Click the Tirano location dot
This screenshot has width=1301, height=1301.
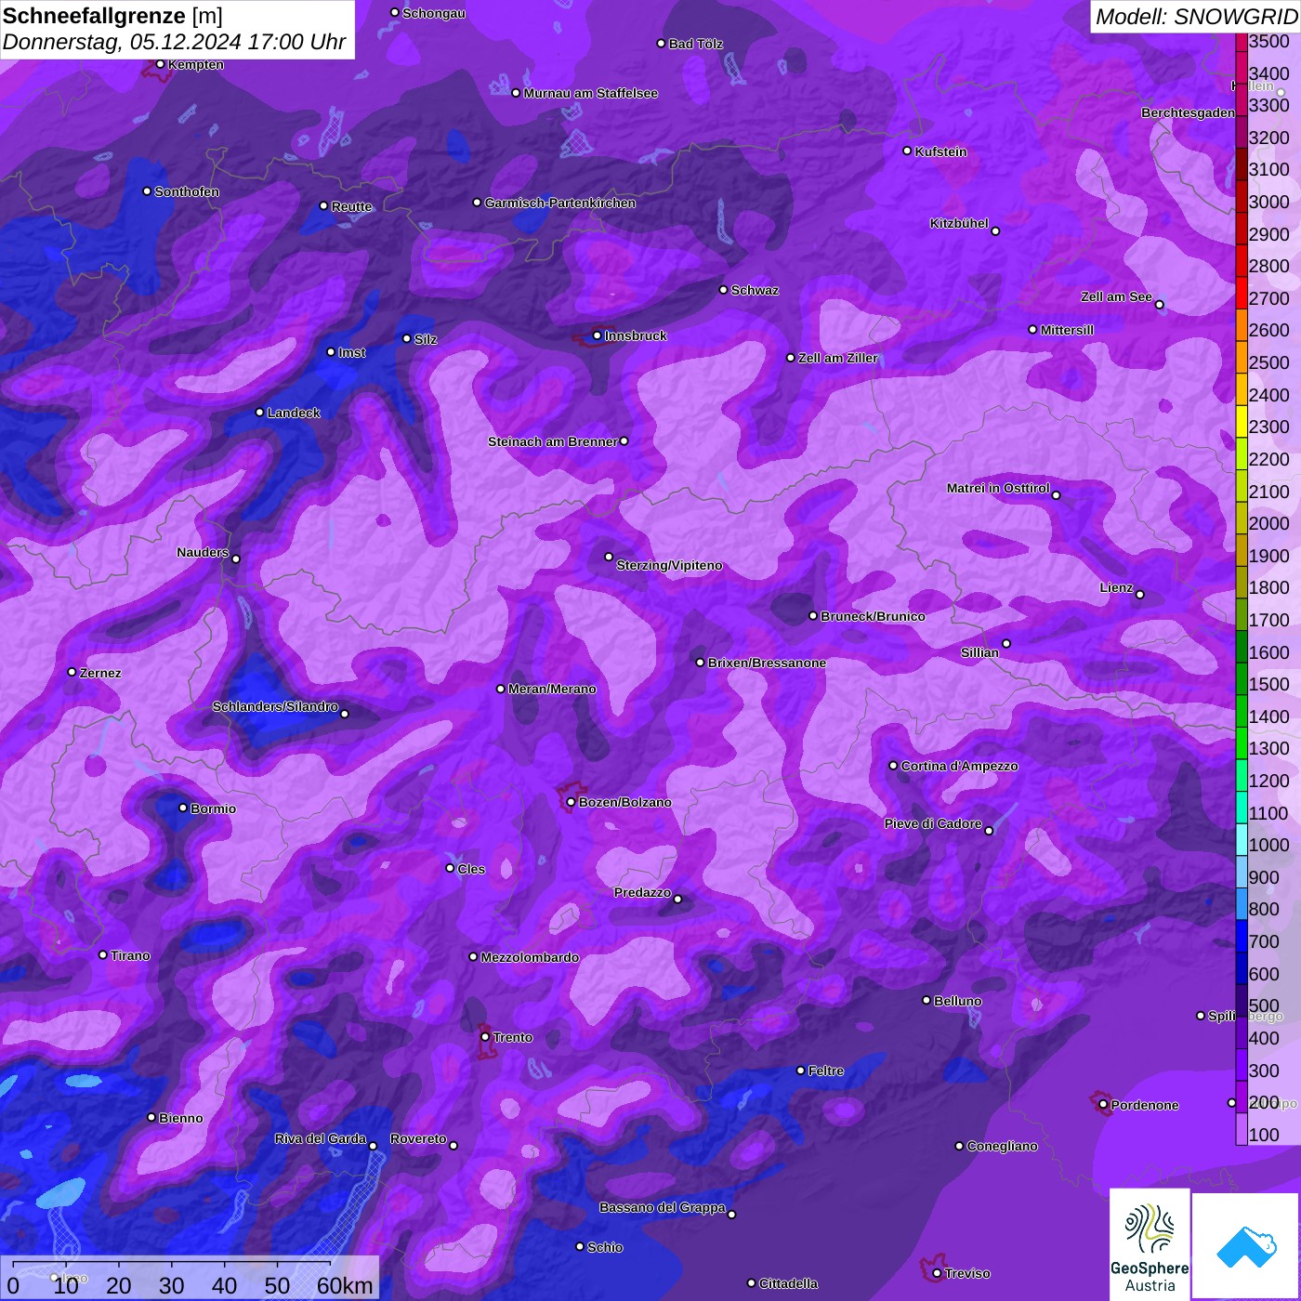[x=102, y=954]
